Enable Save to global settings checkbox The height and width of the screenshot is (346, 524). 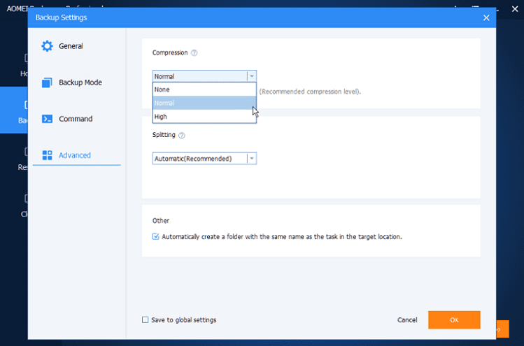click(x=145, y=320)
